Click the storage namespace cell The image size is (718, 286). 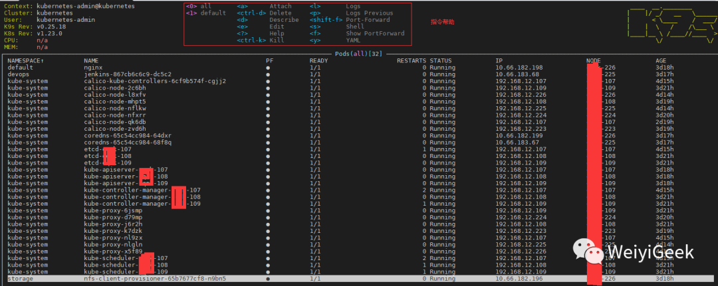(x=21, y=279)
